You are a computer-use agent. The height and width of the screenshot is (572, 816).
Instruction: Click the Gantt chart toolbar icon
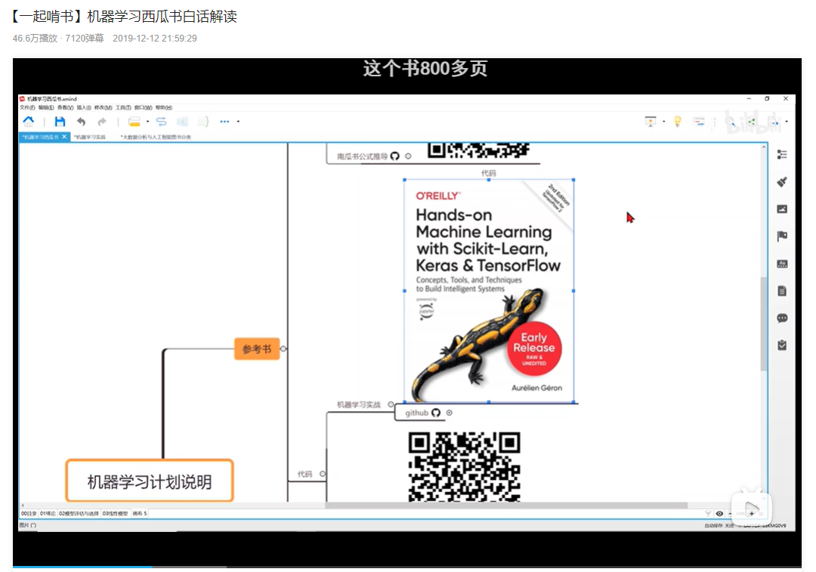tap(699, 122)
